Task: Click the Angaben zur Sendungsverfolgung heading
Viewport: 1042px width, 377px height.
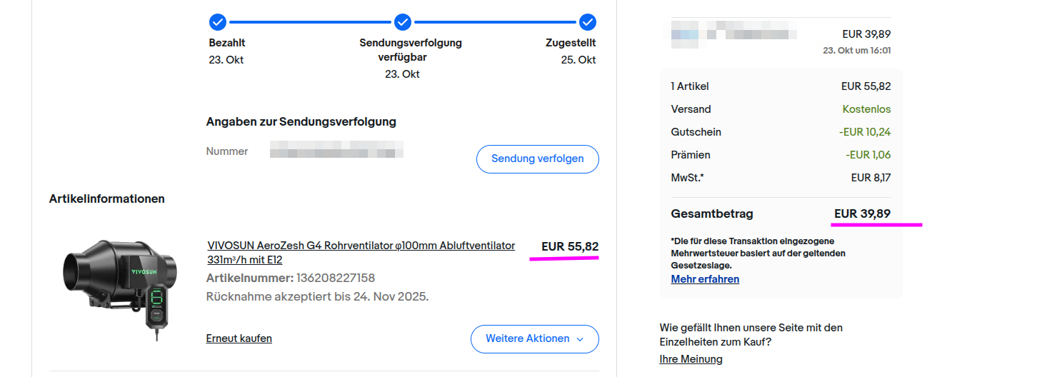Action: coord(301,121)
